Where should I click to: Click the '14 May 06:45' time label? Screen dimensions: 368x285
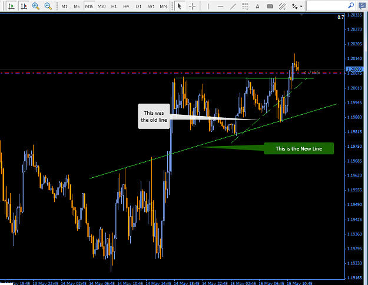pos(102,283)
